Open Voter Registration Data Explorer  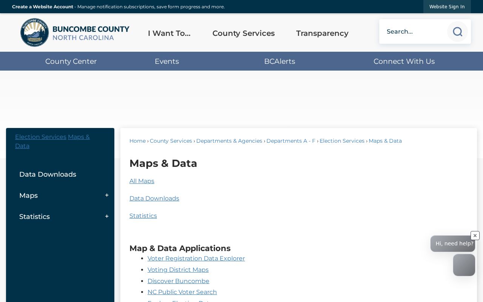point(196,259)
